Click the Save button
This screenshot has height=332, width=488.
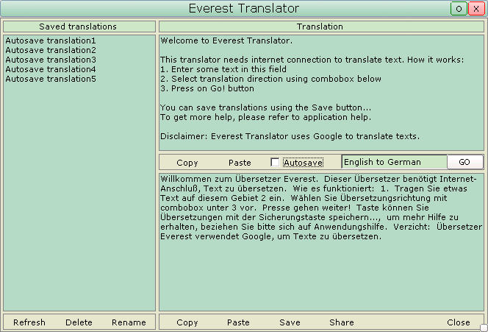tap(290, 322)
